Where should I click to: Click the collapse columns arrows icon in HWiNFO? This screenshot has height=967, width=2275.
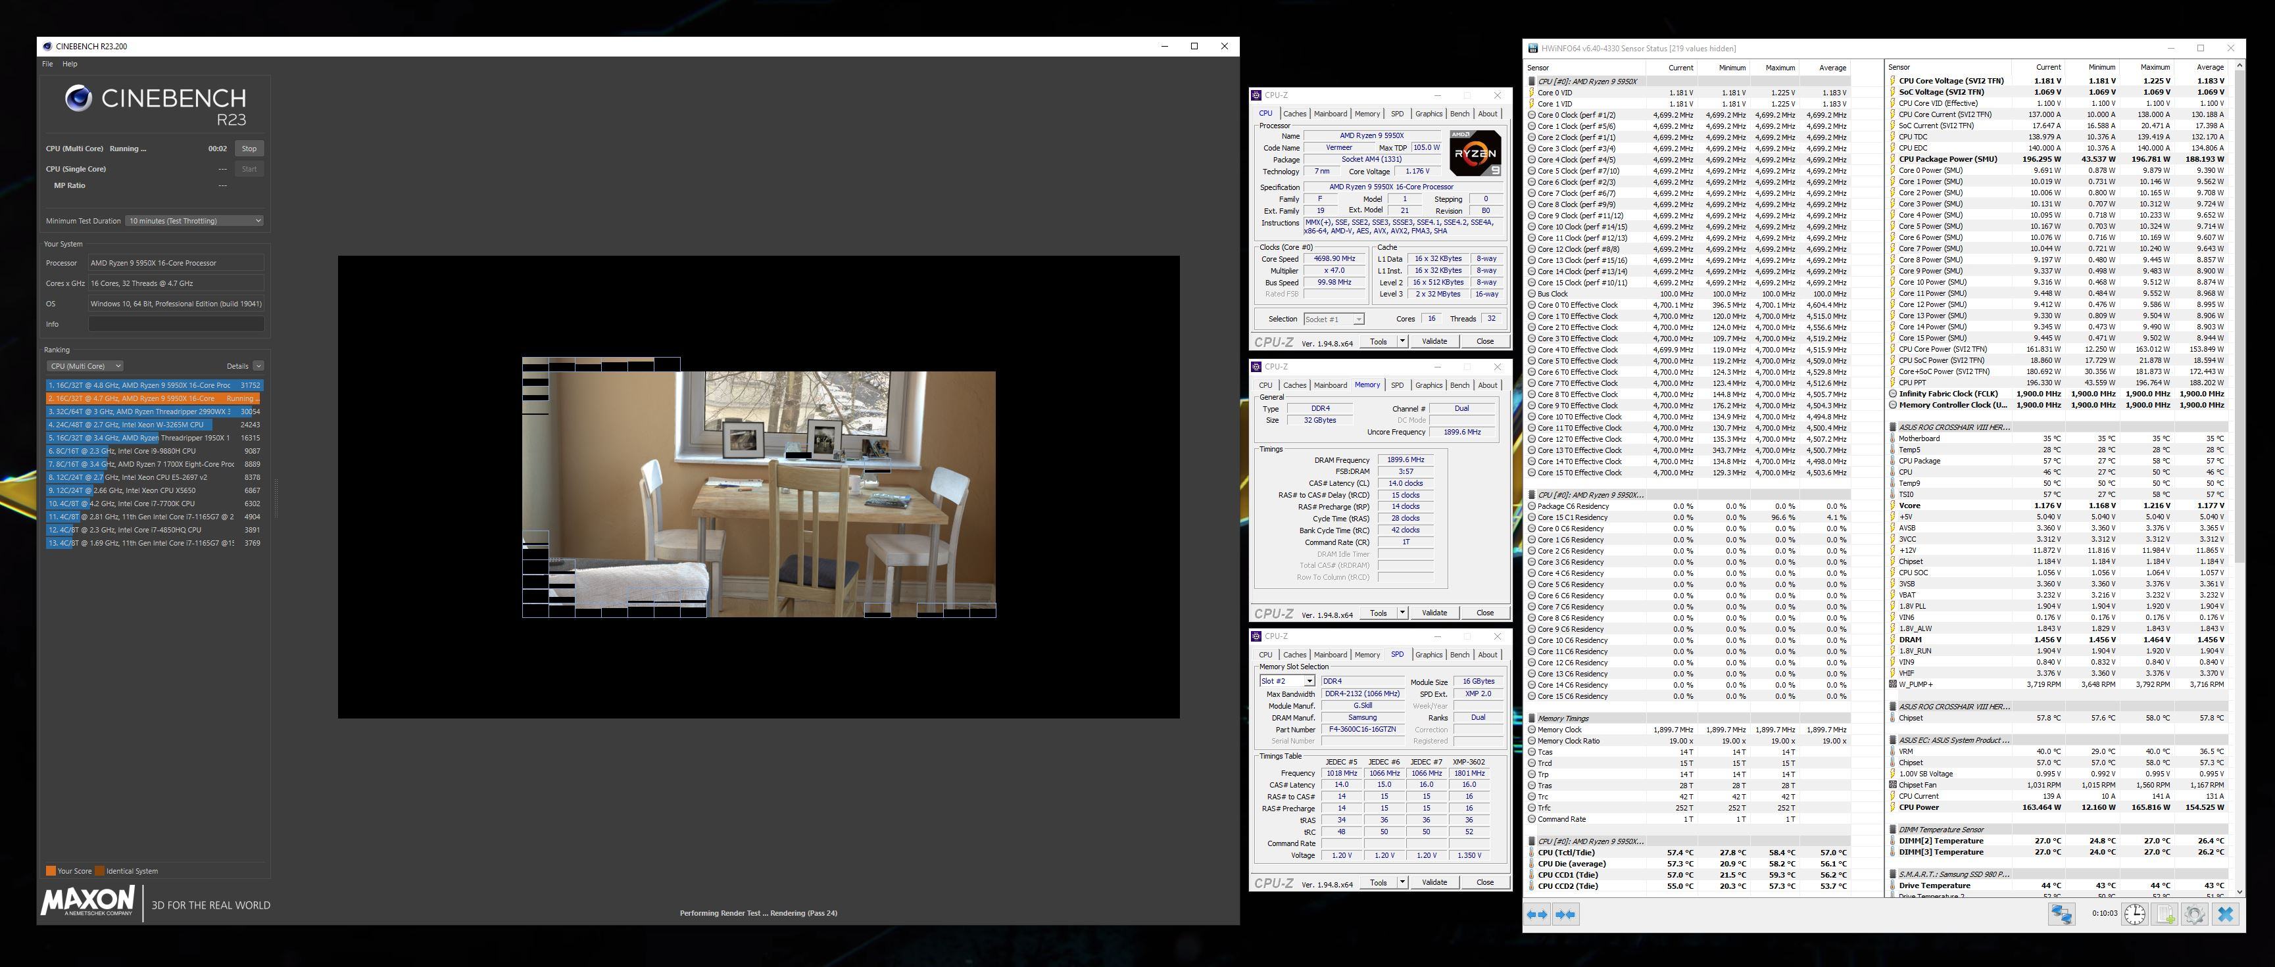(1566, 914)
